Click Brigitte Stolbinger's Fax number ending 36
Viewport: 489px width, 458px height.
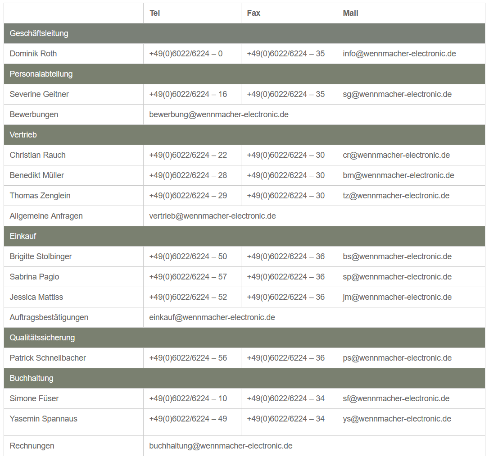[285, 256]
